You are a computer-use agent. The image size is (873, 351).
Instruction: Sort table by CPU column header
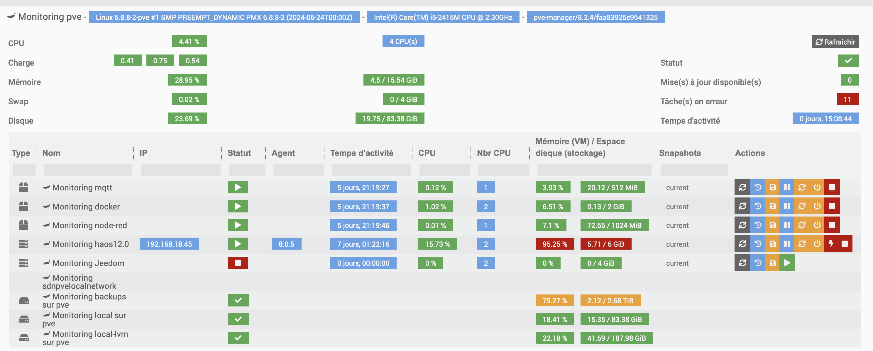point(426,153)
